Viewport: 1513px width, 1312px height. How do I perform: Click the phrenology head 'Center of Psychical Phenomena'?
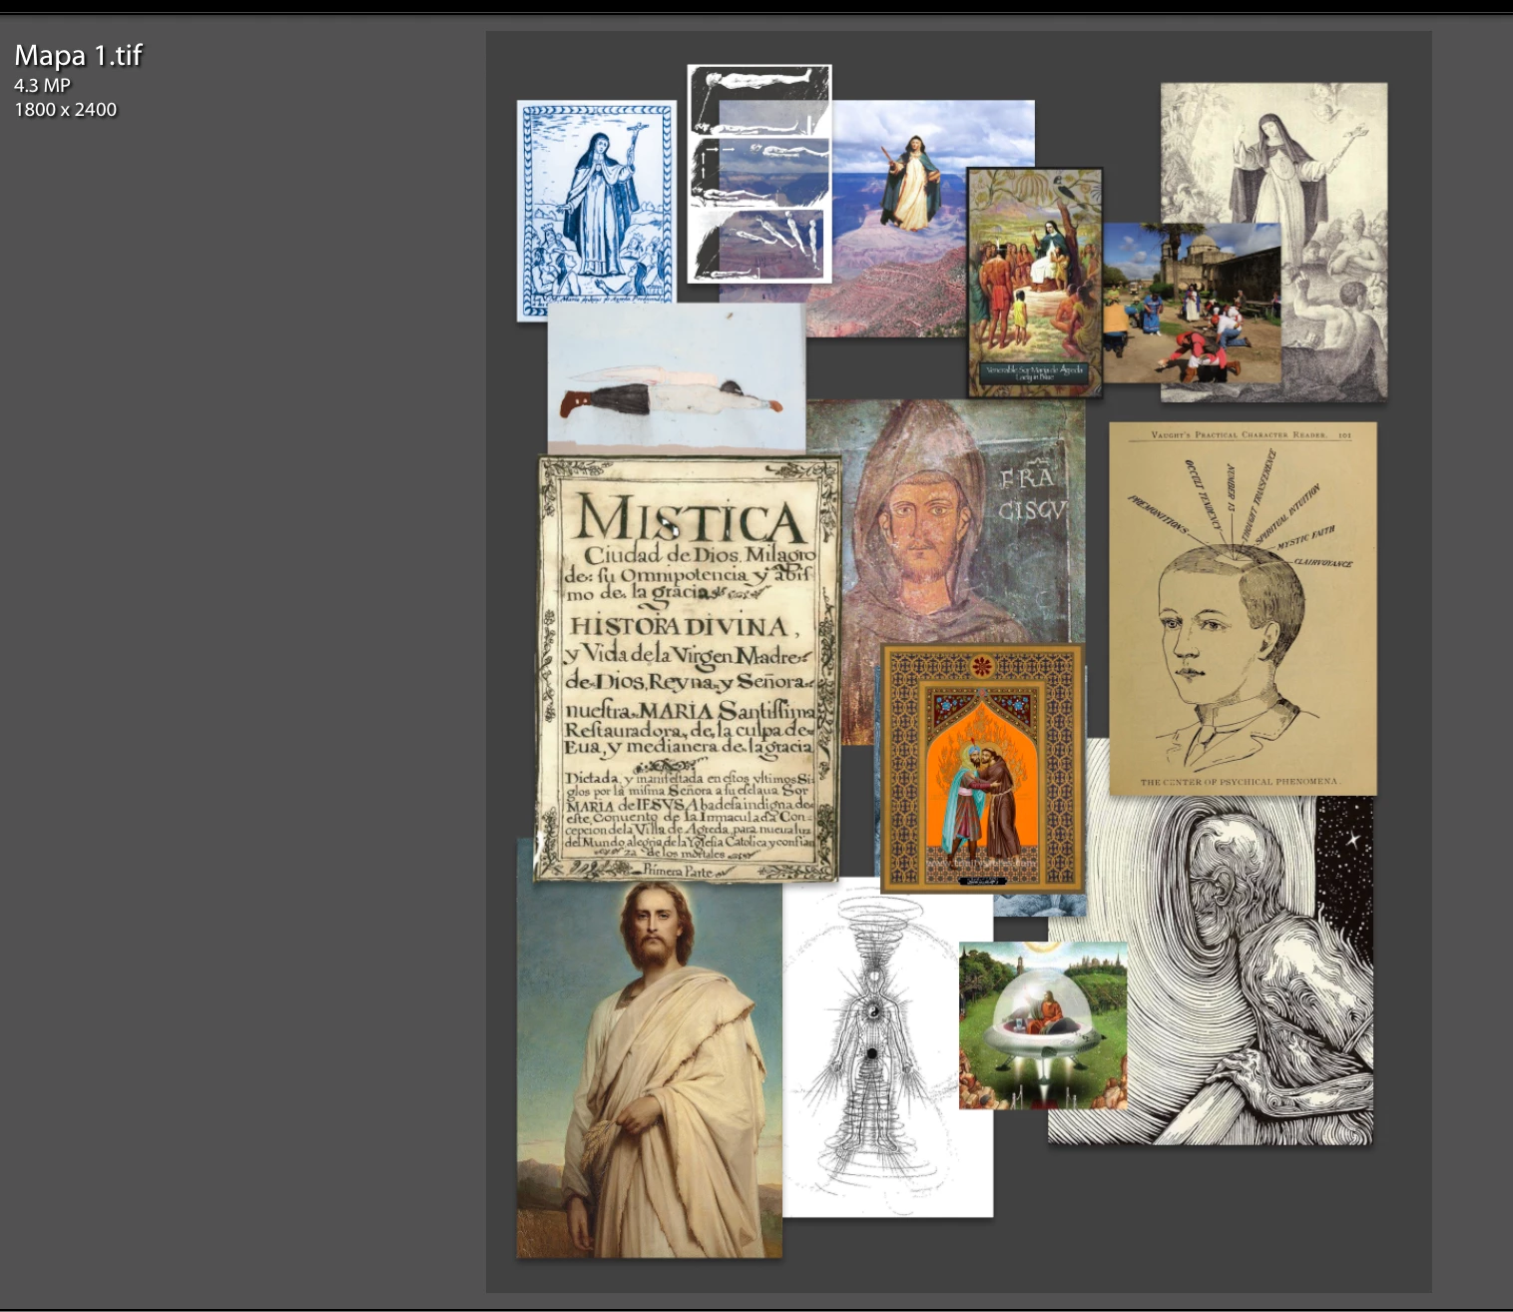(1243, 608)
